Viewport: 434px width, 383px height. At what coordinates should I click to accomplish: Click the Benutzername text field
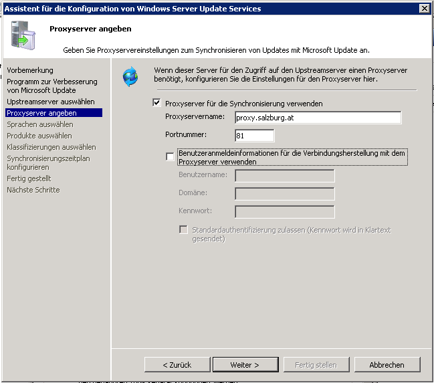pos(284,176)
